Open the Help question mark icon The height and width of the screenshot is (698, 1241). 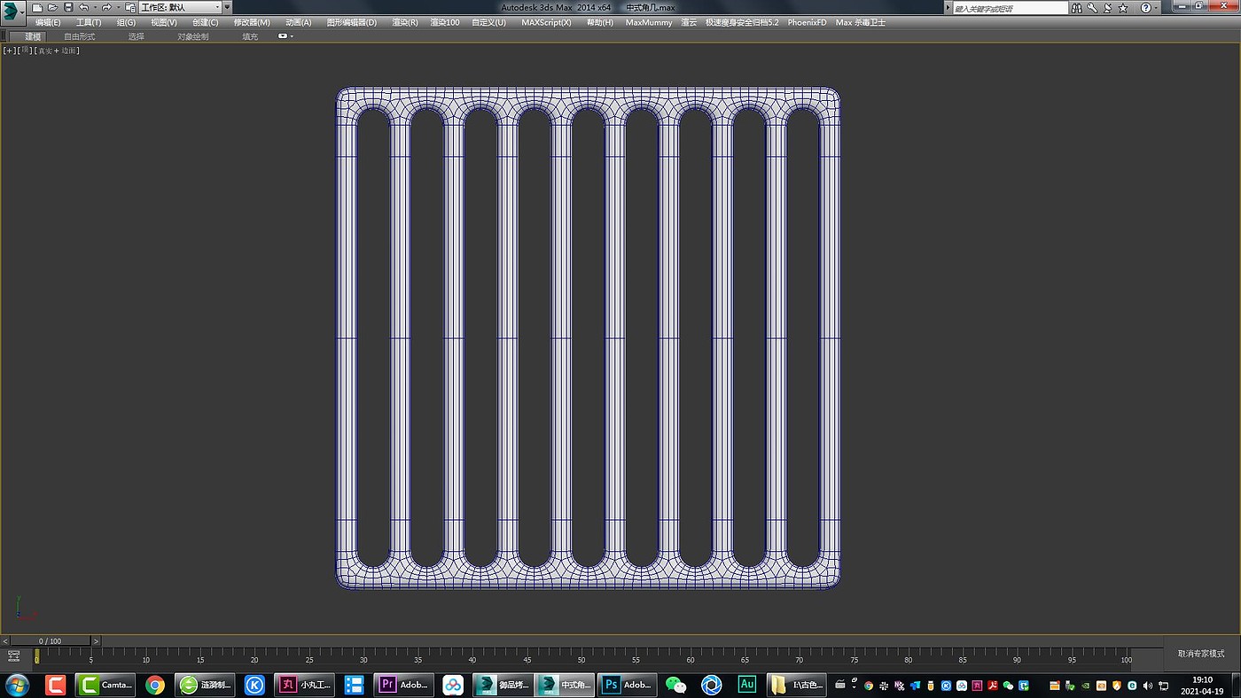[1144, 8]
